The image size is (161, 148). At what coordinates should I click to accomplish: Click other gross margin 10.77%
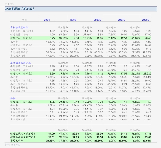(x=50, y=105)
